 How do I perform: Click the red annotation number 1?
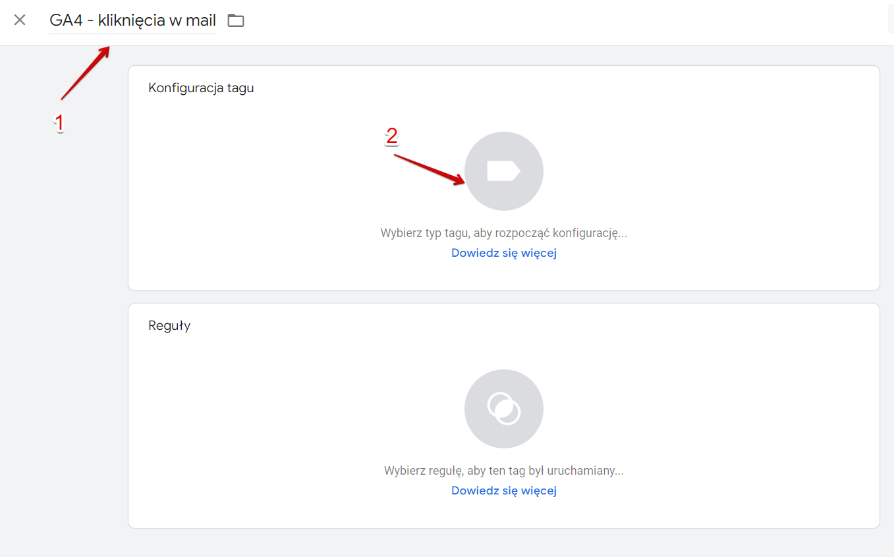click(x=59, y=122)
